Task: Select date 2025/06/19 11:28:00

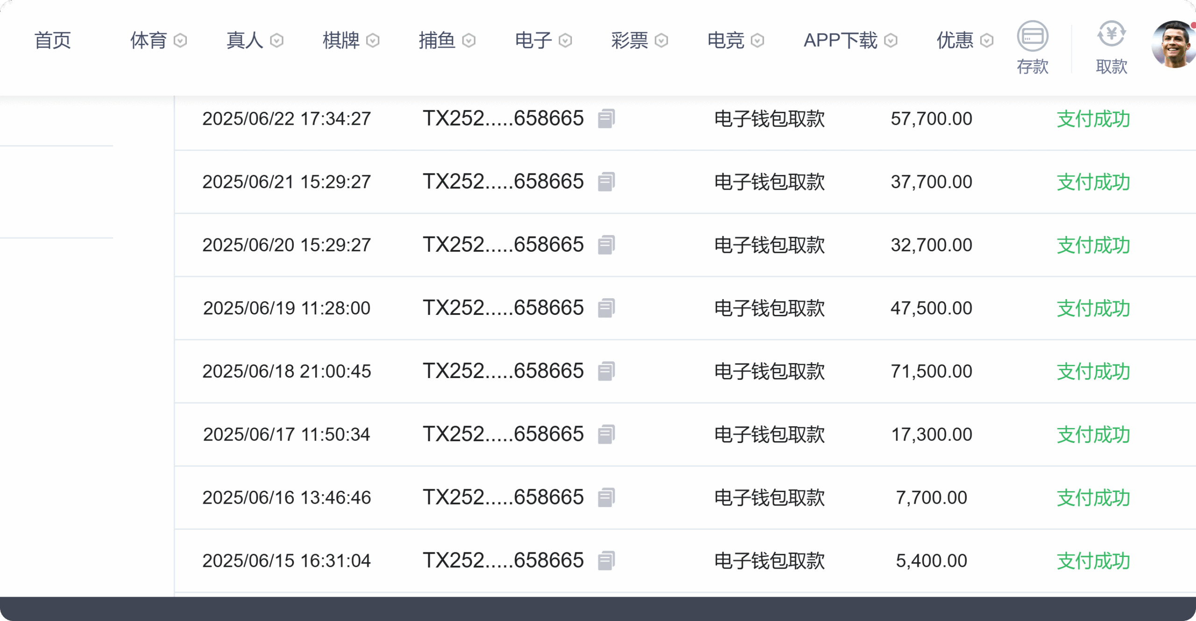Action: pyautogui.click(x=286, y=308)
